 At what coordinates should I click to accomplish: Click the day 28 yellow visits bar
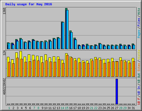[120, 67]
